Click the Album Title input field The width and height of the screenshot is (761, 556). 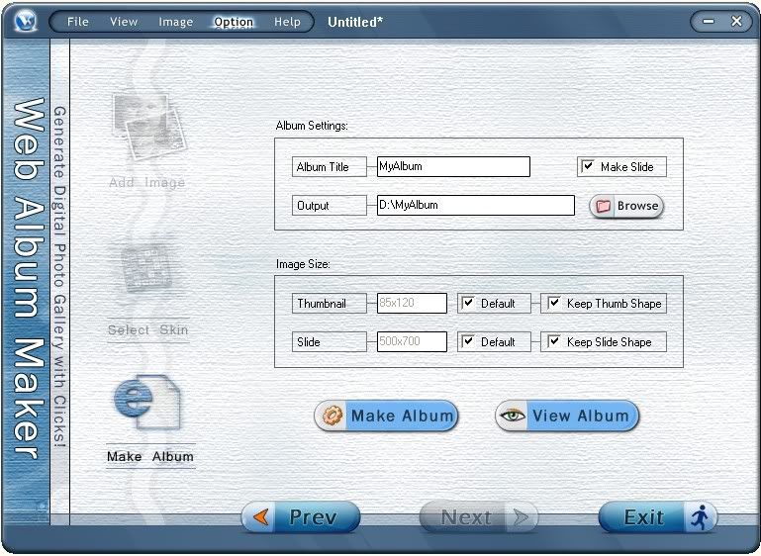(x=453, y=166)
